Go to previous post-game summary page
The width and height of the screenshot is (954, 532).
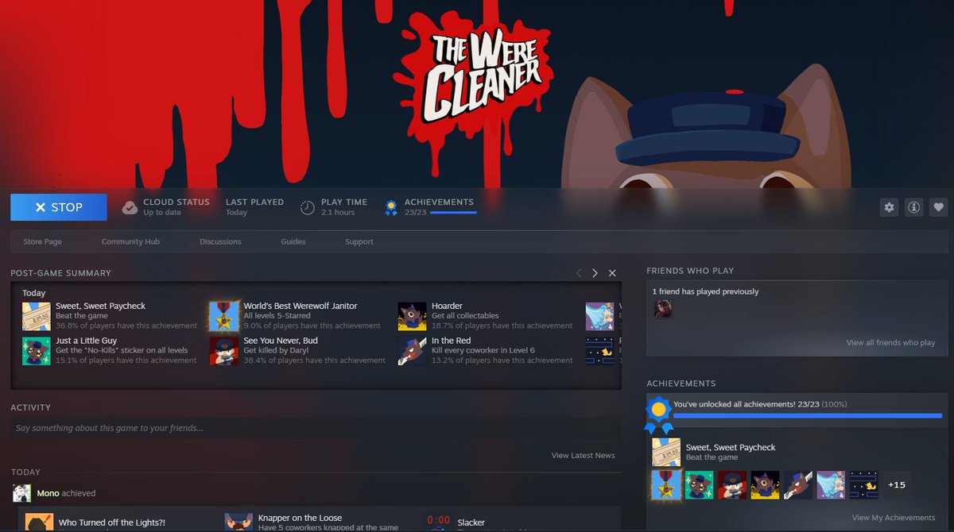[x=579, y=273]
